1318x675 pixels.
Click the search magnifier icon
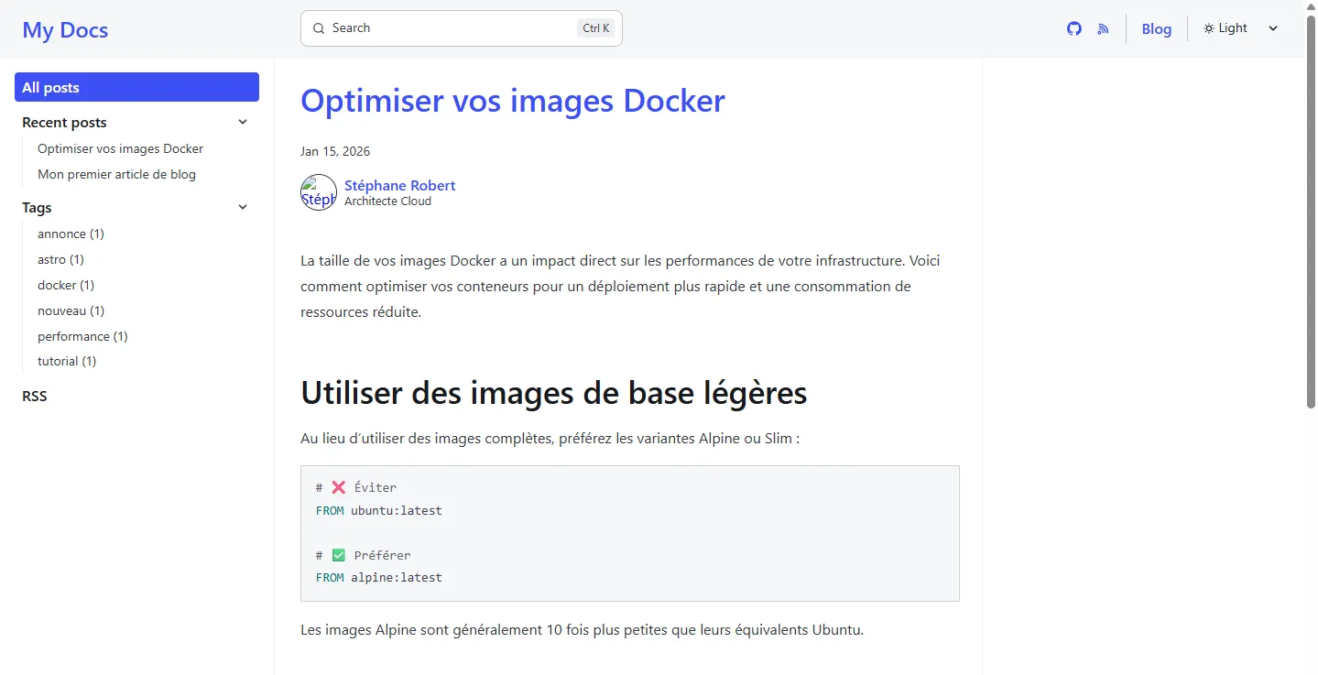(x=318, y=28)
